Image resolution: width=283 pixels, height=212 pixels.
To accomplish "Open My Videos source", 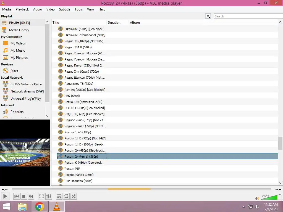I will click(x=22, y=43).
